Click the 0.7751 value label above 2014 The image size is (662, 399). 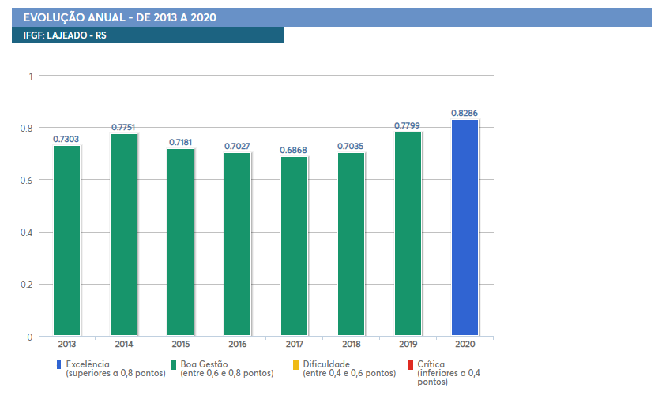coord(123,127)
